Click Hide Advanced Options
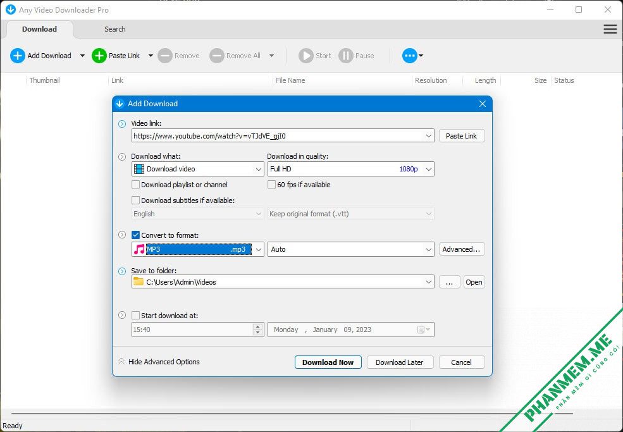Screen dimensions: 623x432 [159, 362]
